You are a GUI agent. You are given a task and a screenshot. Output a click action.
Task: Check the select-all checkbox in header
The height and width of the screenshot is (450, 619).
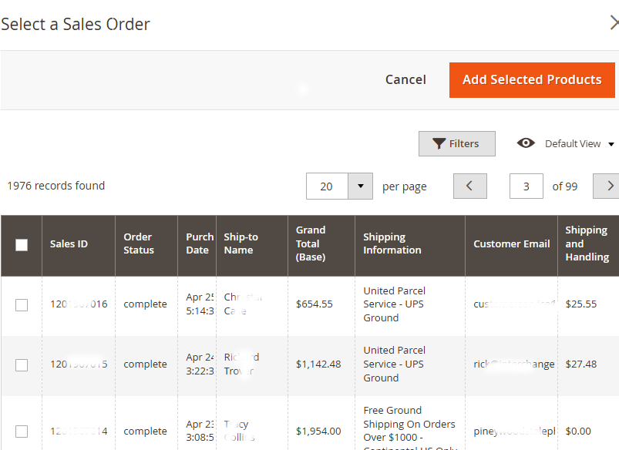[21, 244]
